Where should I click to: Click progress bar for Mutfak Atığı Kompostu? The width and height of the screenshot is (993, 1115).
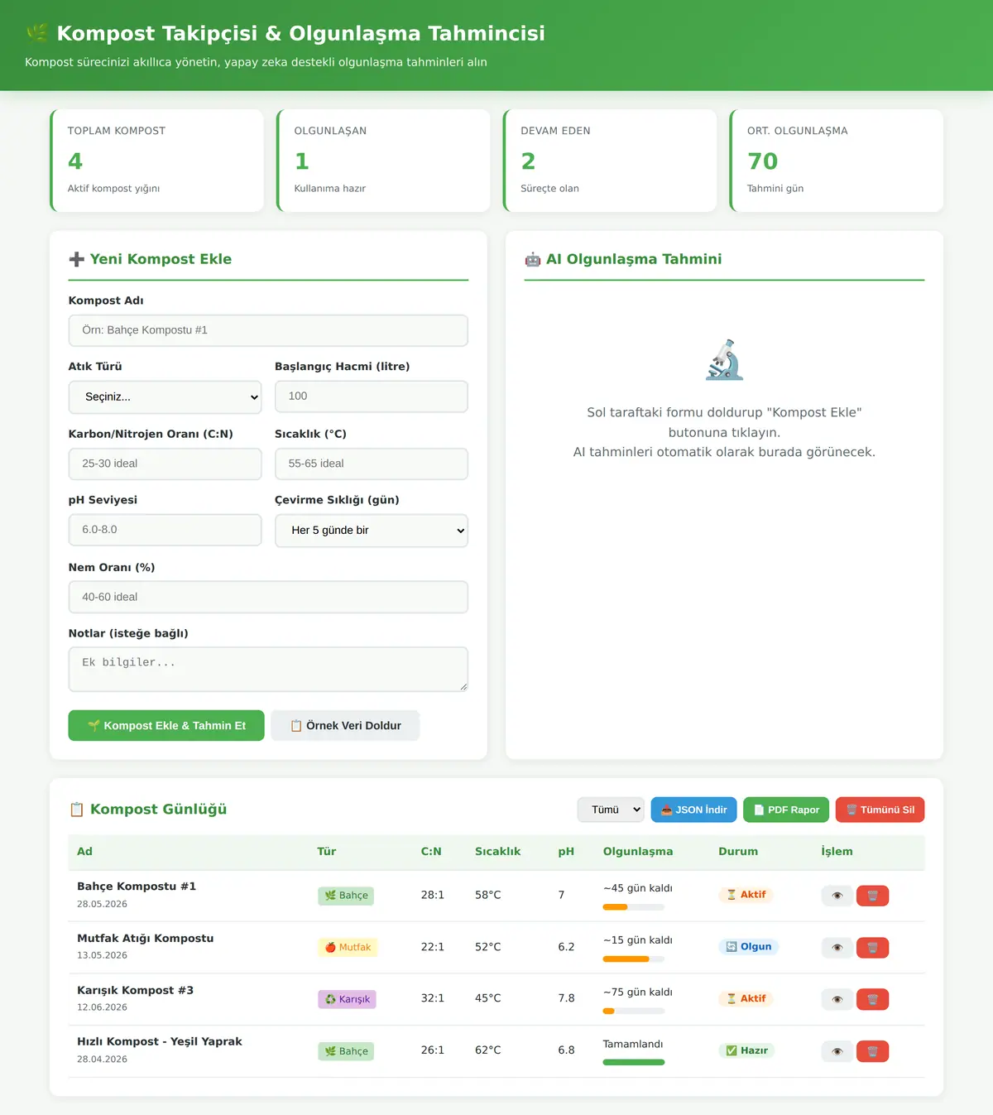[x=634, y=959]
